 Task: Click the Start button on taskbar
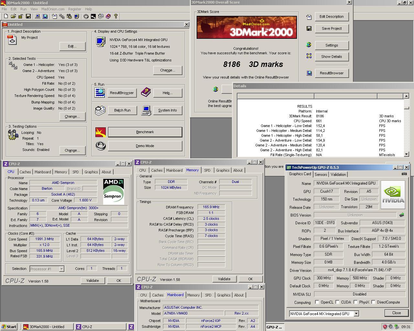(9, 327)
